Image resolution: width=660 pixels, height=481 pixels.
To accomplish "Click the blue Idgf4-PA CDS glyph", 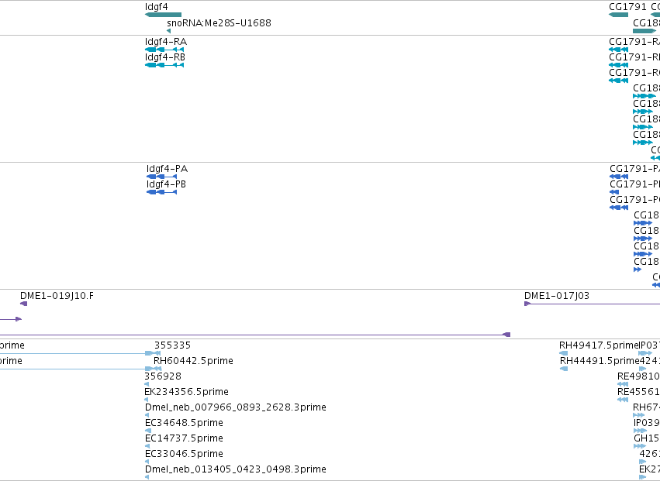I will [161, 177].
